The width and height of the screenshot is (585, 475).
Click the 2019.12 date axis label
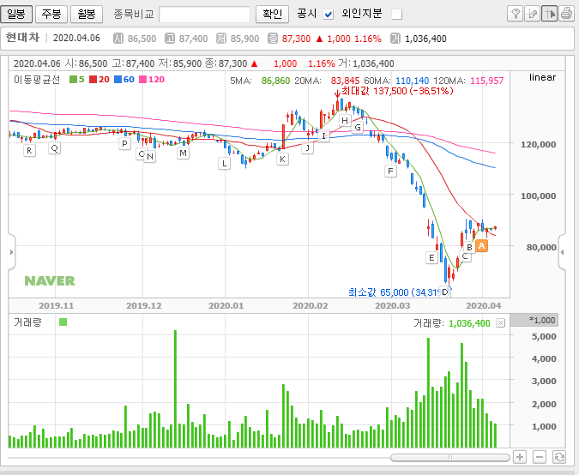pyautogui.click(x=144, y=306)
